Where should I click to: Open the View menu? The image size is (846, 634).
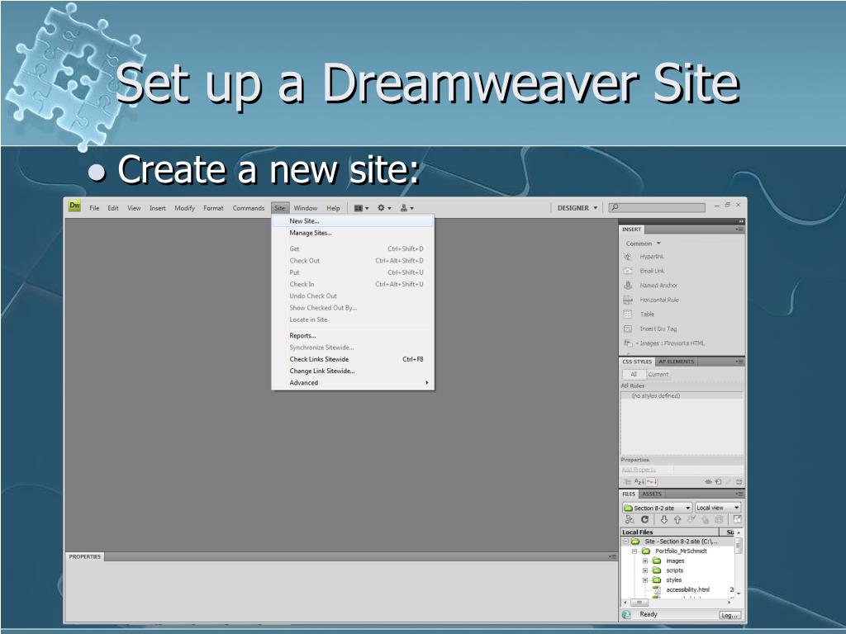pyautogui.click(x=134, y=208)
